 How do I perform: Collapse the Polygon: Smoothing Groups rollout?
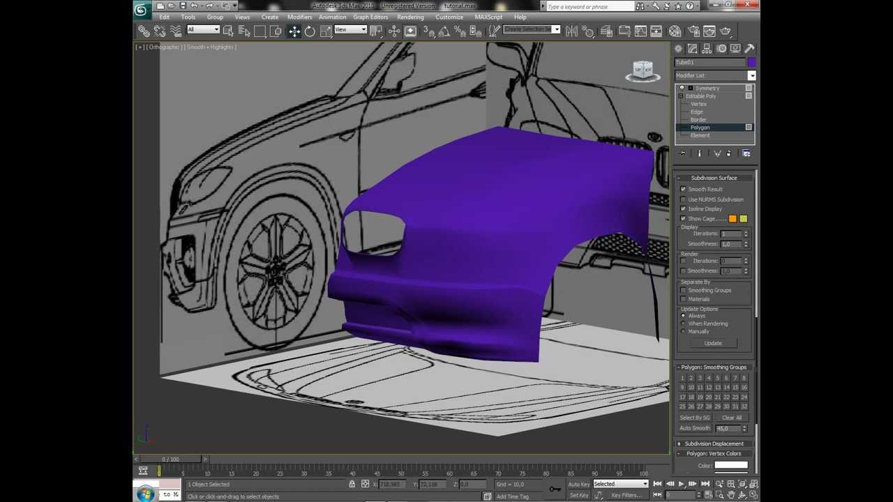coord(713,367)
